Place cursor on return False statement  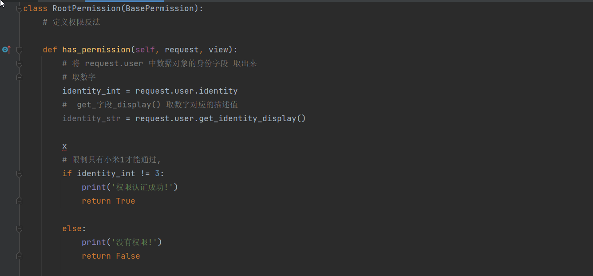(x=111, y=256)
